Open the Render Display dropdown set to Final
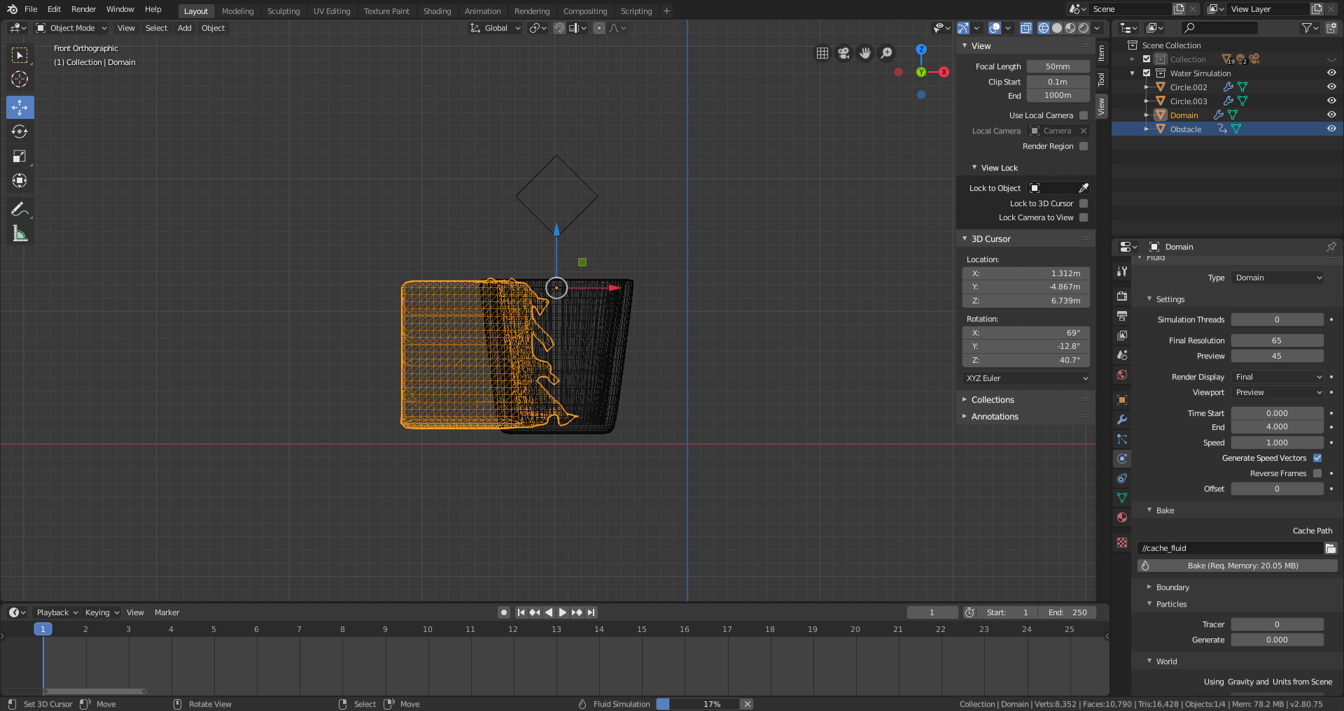The width and height of the screenshot is (1344, 711). pyautogui.click(x=1277, y=377)
